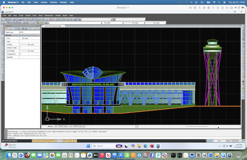The width and height of the screenshot is (247, 160).
Task: Click the Transparency value field
Action: (x=30, y=54)
